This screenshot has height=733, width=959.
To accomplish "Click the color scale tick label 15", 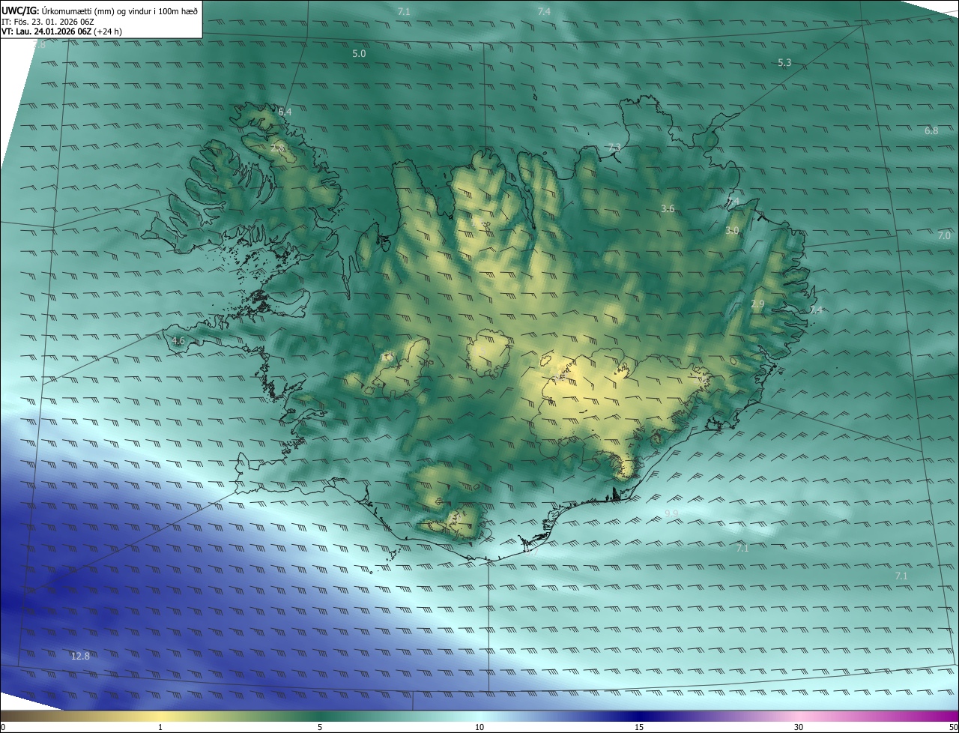I will click(x=639, y=727).
